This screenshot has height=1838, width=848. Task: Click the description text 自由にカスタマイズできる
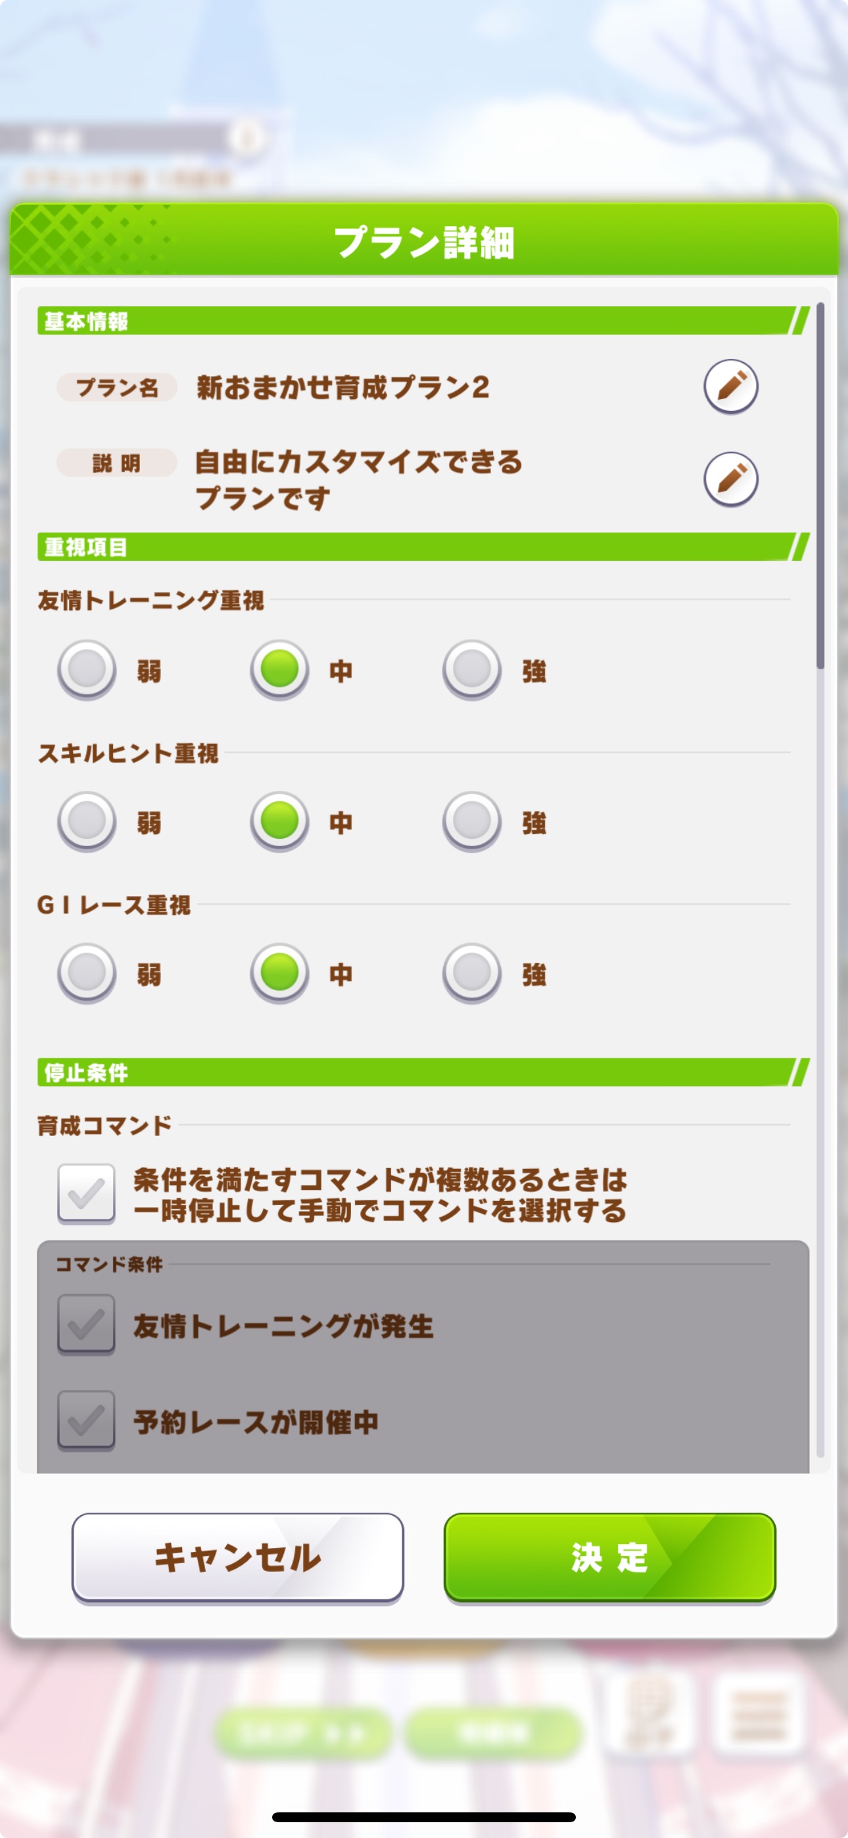pyautogui.click(x=359, y=461)
